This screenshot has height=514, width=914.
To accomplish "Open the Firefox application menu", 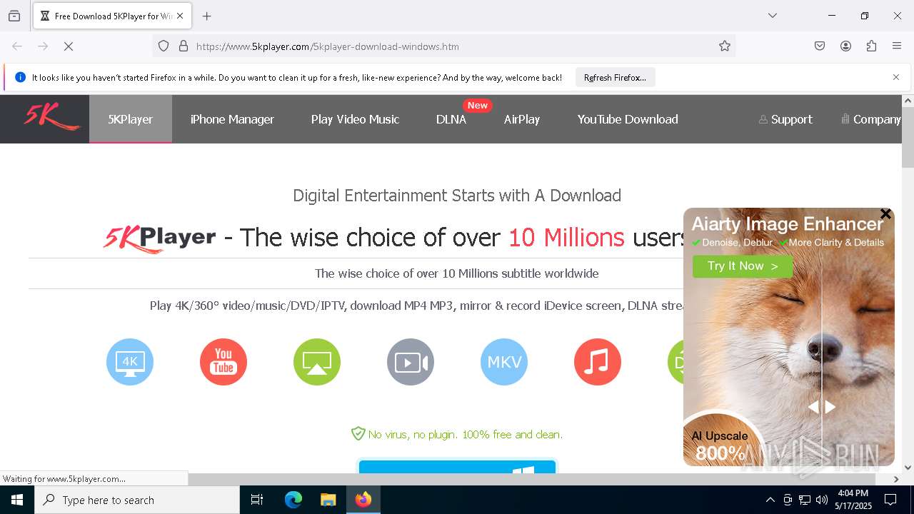I will point(897,46).
